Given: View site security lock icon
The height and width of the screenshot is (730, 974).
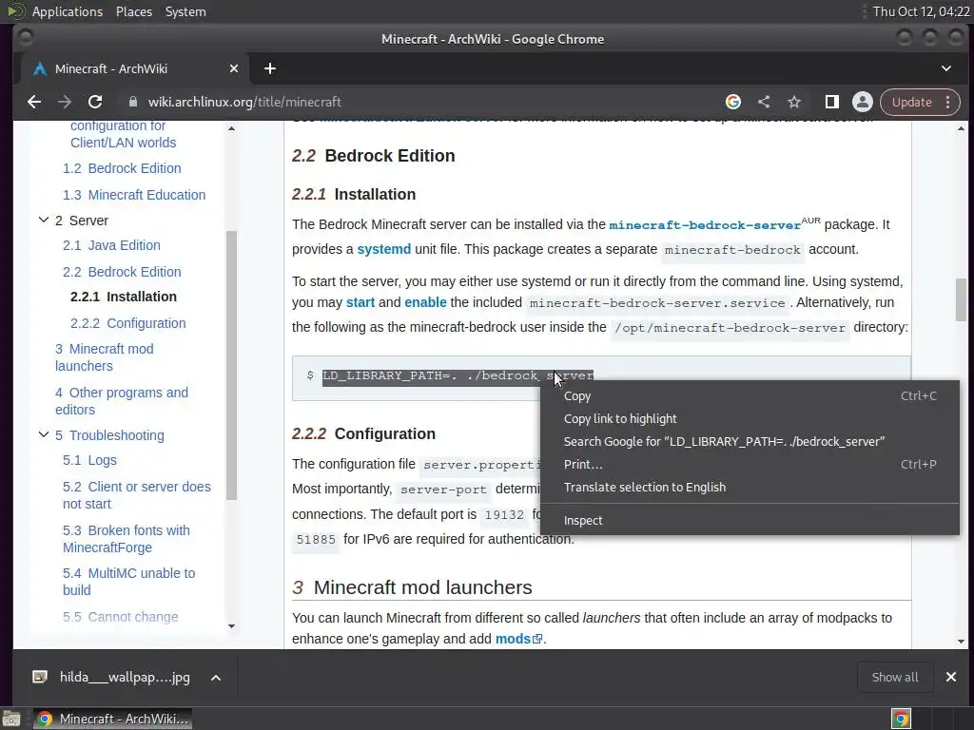Looking at the screenshot, I should [x=132, y=102].
